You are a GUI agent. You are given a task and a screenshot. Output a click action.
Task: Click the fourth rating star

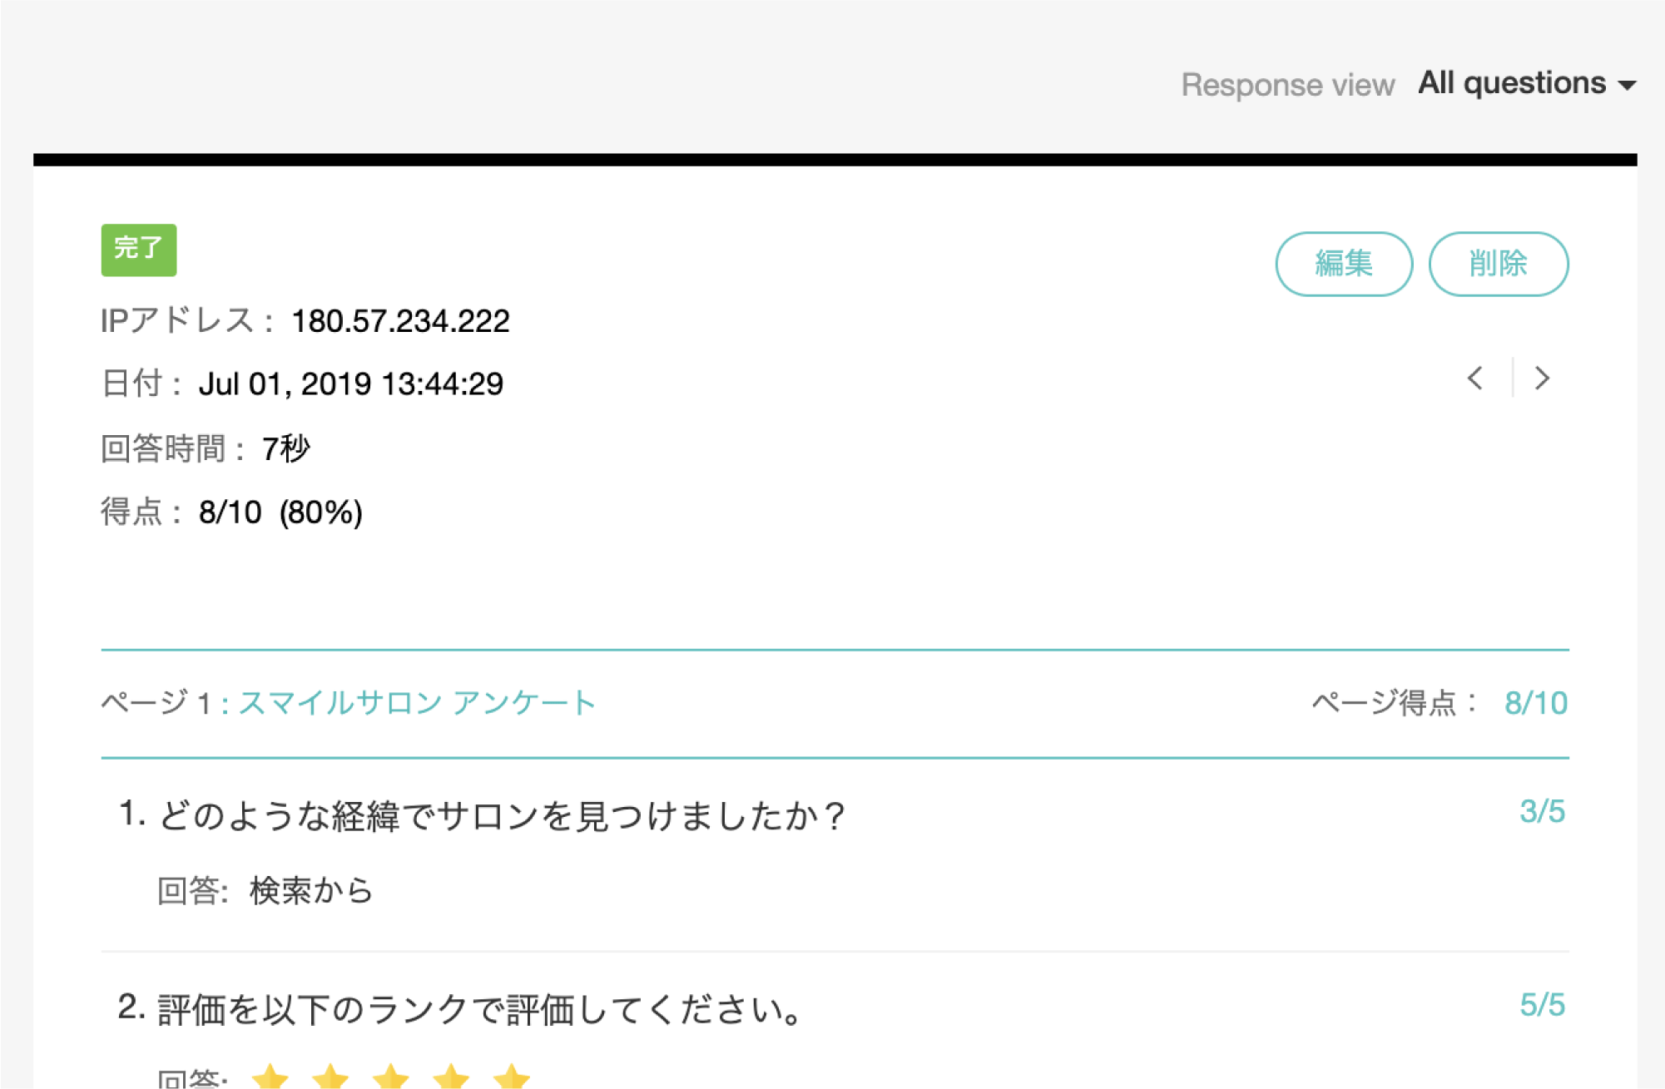click(x=451, y=1077)
